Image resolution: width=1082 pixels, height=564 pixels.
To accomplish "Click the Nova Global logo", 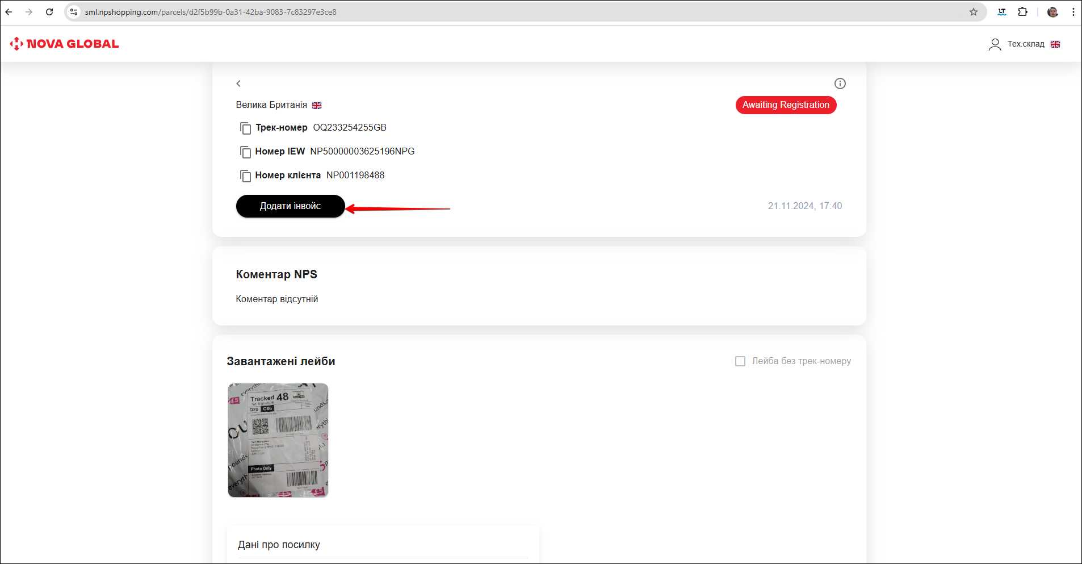I will pyautogui.click(x=64, y=44).
